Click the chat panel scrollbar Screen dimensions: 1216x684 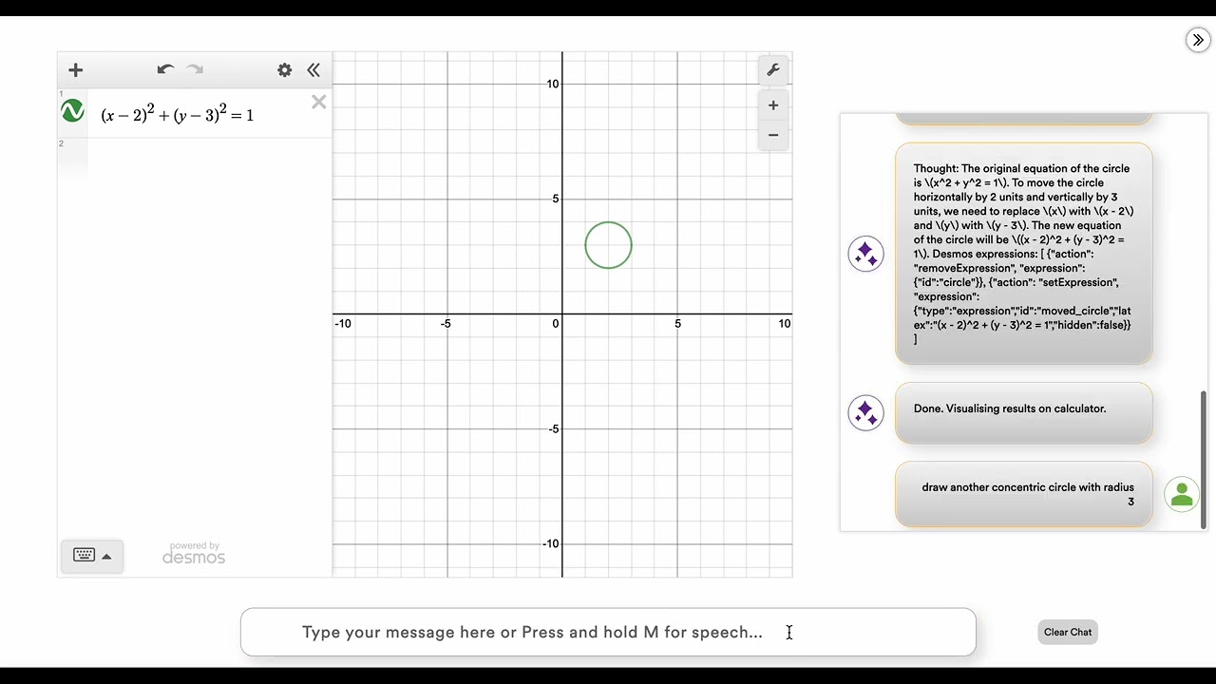click(1204, 459)
